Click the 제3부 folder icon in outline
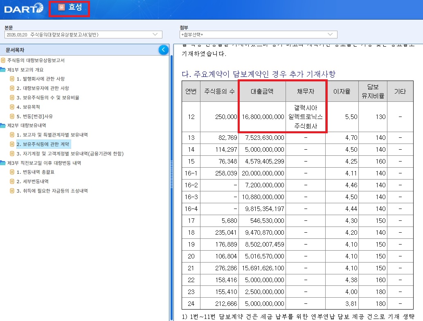Image resolution: width=423 pixels, height=321 pixels. click(x=3, y=163)
